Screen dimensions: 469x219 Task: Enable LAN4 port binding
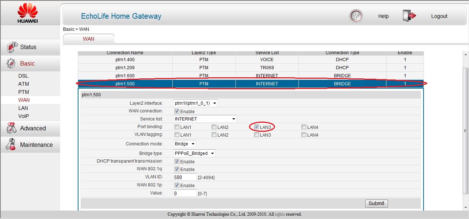point(304,127)
